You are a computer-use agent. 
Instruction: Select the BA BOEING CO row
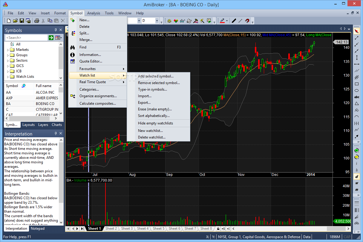32,104
